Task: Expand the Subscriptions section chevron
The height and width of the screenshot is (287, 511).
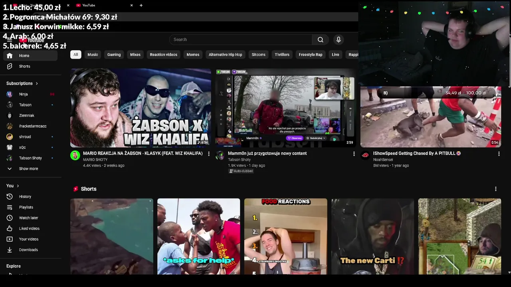Action: pos(37,84)
